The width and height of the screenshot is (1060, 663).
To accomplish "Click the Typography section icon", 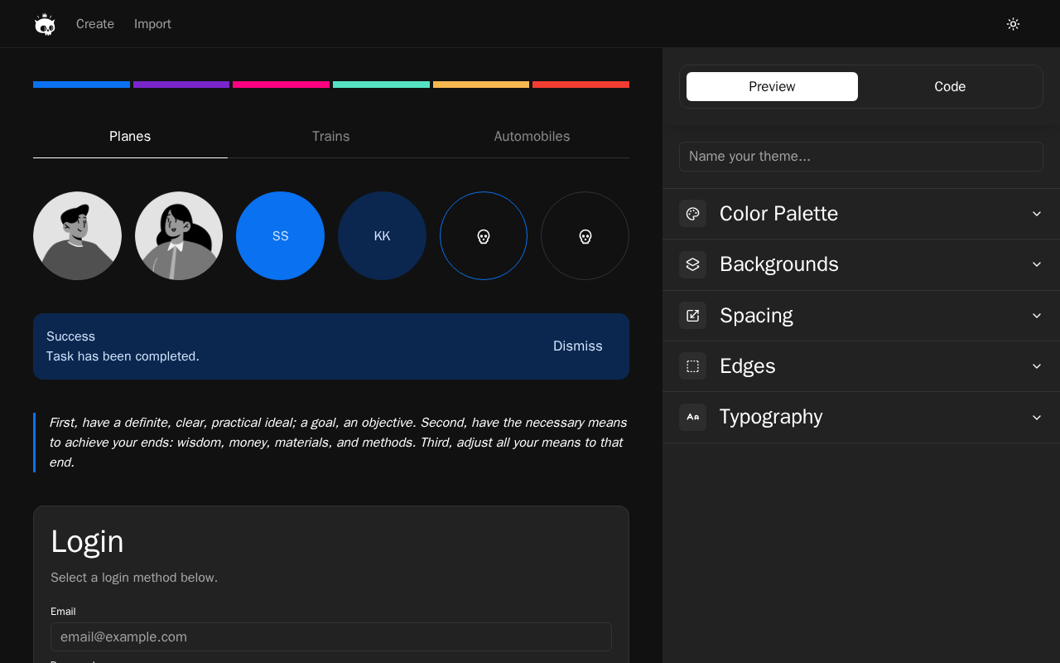I will (x=693, y=417).
